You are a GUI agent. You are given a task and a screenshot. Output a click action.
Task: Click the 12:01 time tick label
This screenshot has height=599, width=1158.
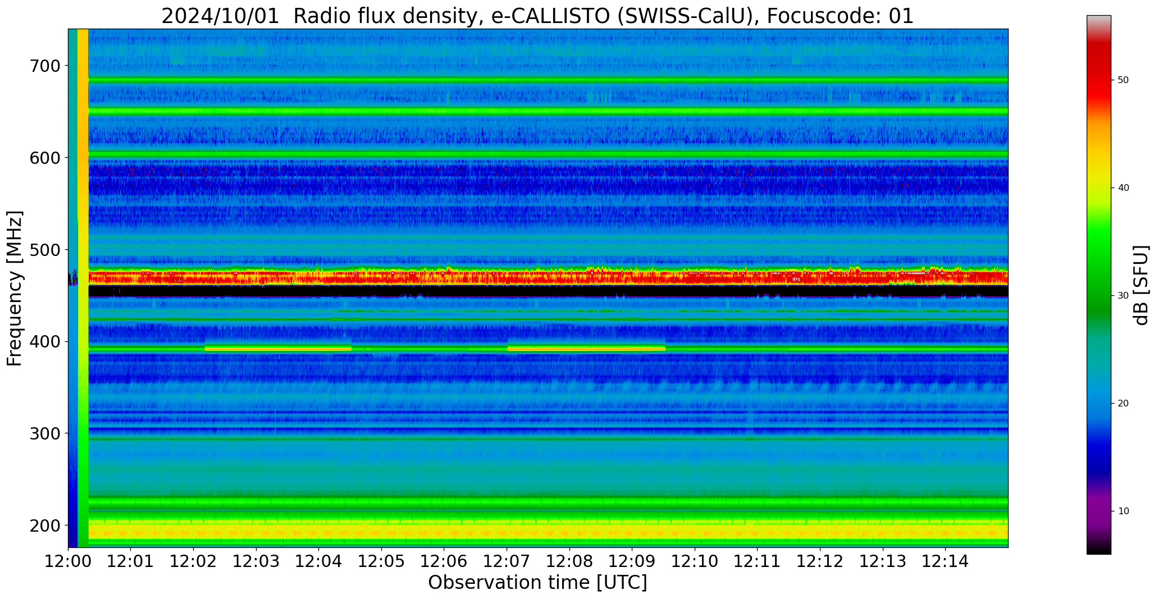click(x=131, y=561)
